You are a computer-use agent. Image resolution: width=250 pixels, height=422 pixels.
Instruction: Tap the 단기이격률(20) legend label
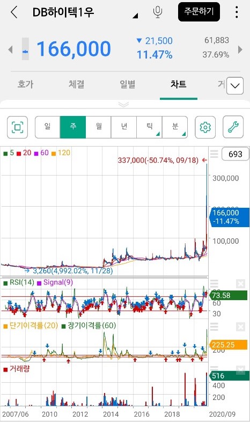coord(31,326)
